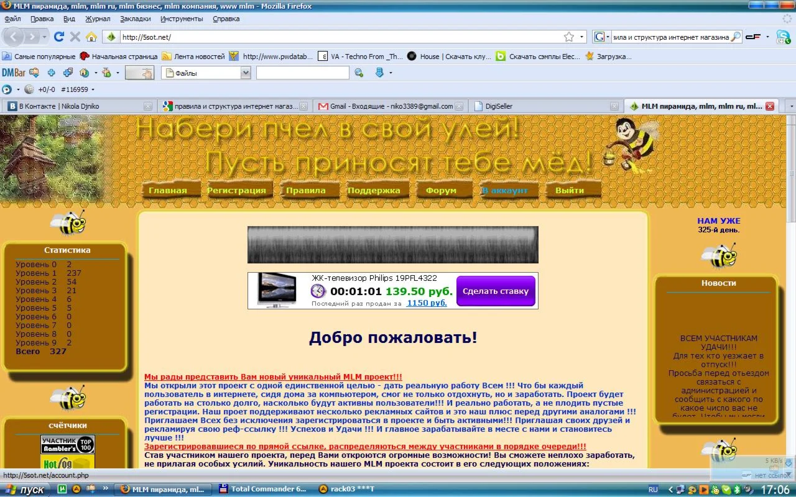This screenshot has height=497, width=796.
Task: Click the blue download arrow on the DMBar toolbar
Action: (x=379, y=72)
